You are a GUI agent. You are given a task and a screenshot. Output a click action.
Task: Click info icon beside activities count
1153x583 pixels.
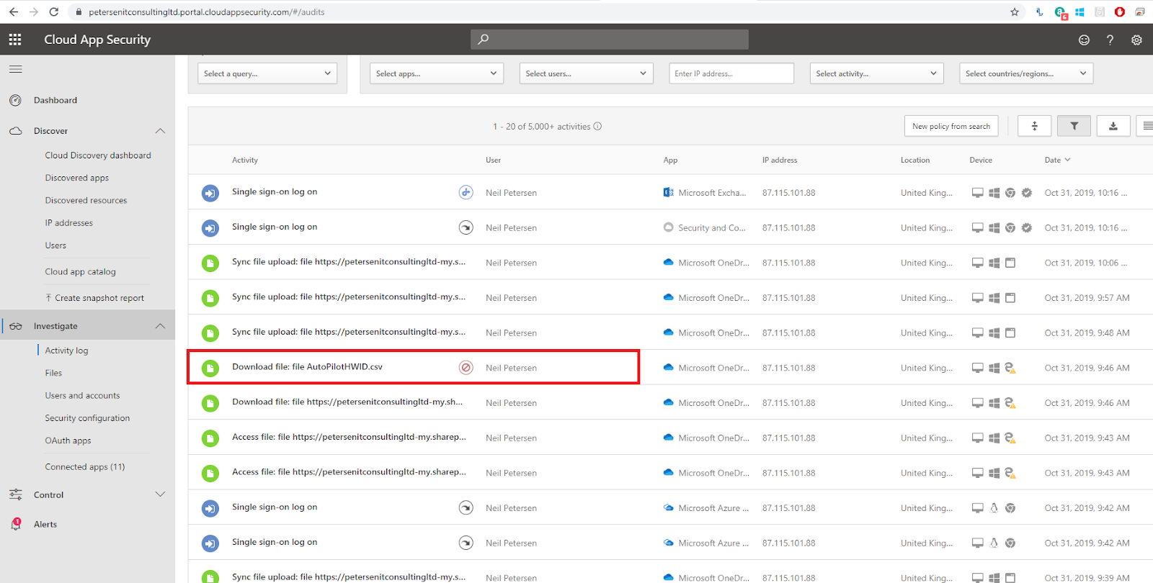(597, 126)
